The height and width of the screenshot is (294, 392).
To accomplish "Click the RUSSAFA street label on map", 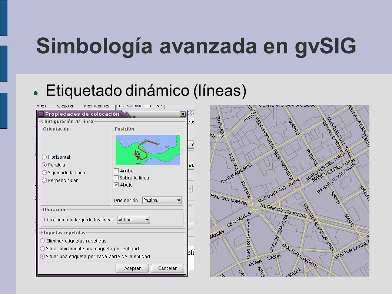I will (220, 126).
